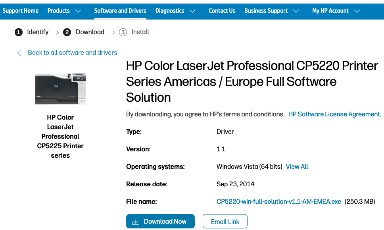Click the CP5220-win-full-solution file name link
The height and width of the screenshot is (230, 384).
click(x=278, y=202)
